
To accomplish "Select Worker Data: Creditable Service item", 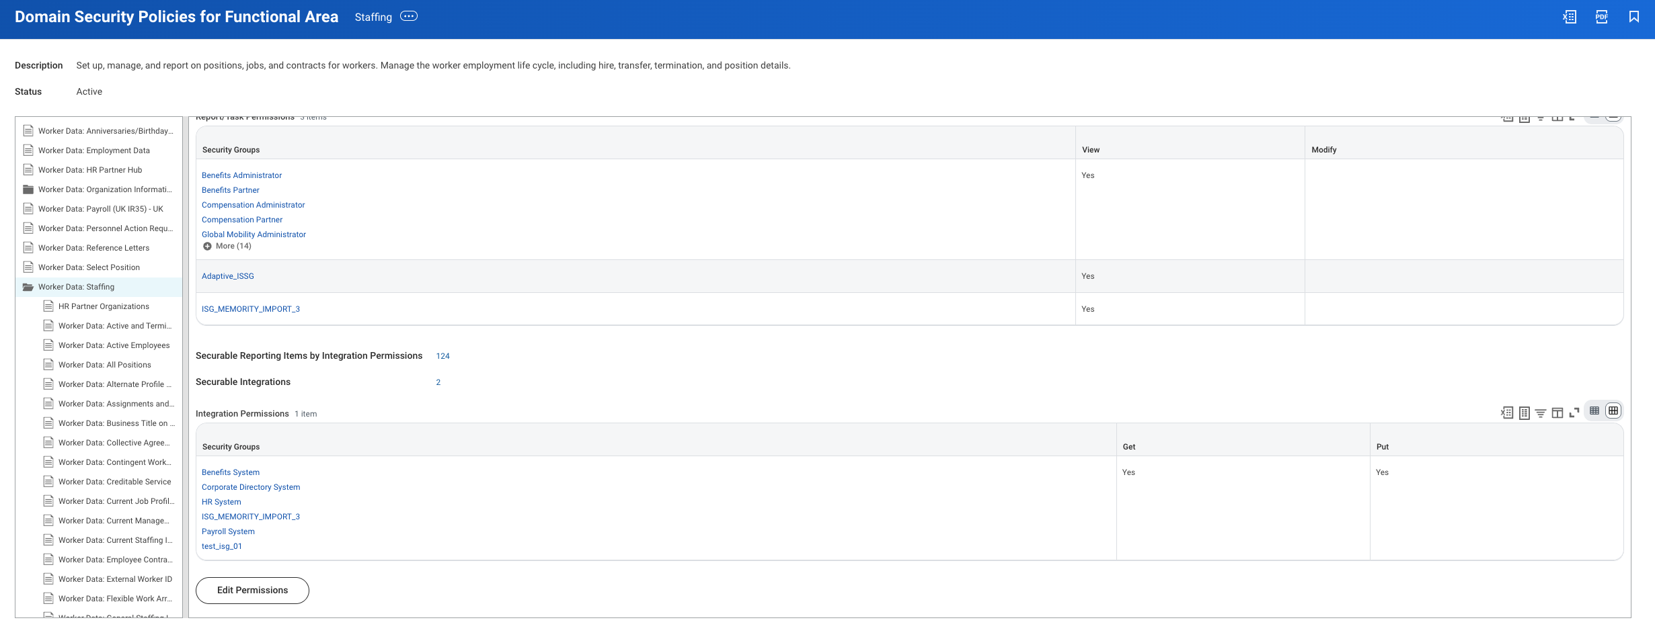I will [115, 482].
